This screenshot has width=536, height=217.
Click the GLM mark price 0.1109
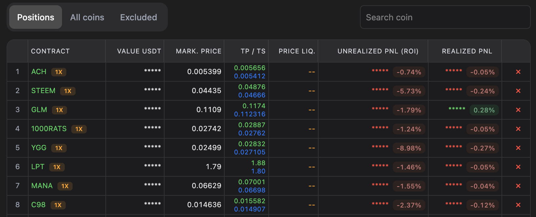[209, 109]
